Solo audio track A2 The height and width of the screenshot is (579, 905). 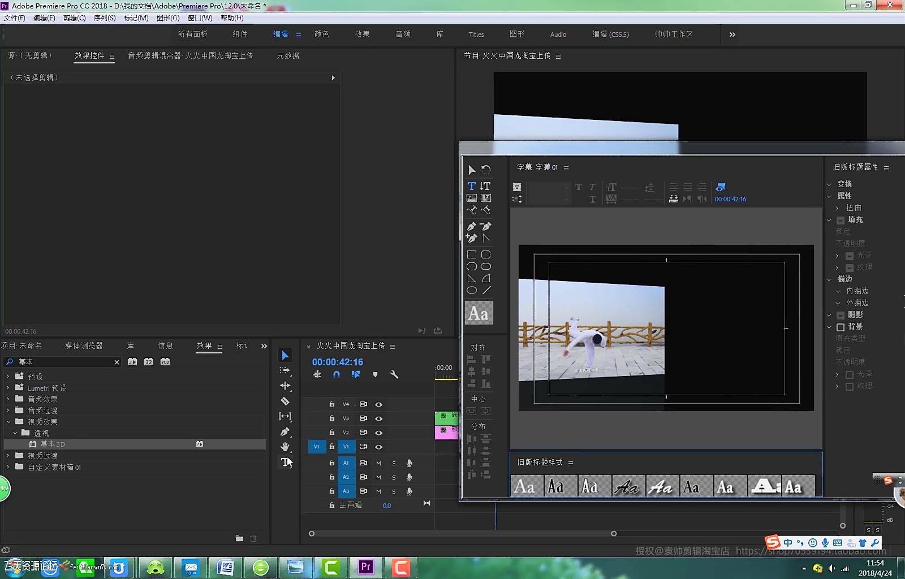[x=394, y=477]
